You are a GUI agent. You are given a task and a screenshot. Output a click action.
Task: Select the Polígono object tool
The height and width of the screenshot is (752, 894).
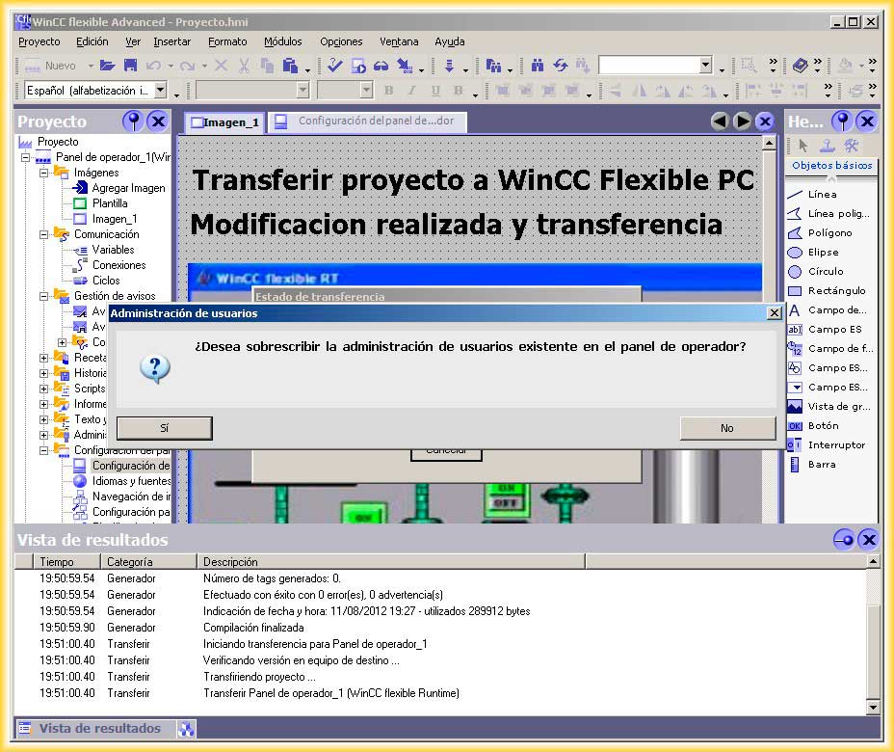[x=828, y=232]
